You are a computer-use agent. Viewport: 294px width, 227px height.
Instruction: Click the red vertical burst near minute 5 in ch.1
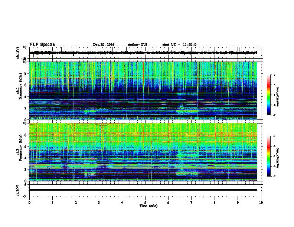tap(143, 77)
